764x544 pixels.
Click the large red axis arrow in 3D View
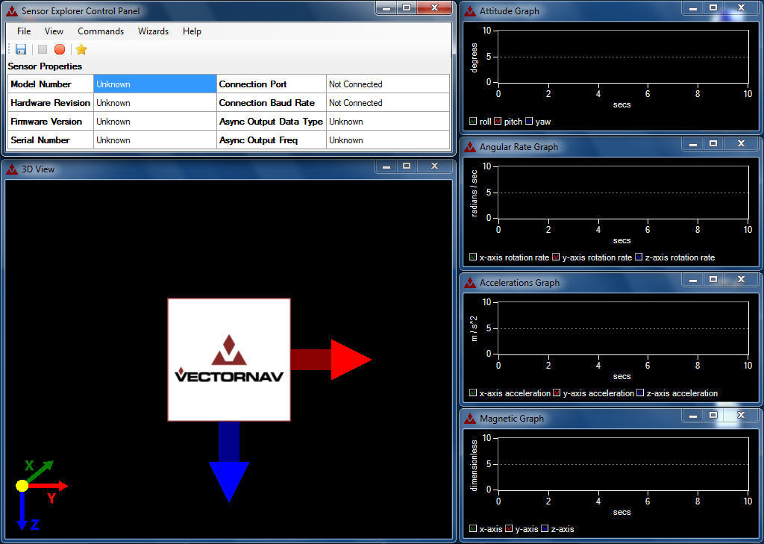point(331,360)
